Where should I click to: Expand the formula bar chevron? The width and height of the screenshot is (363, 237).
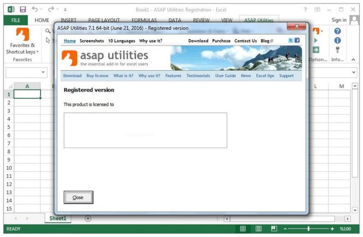(353, 72)
